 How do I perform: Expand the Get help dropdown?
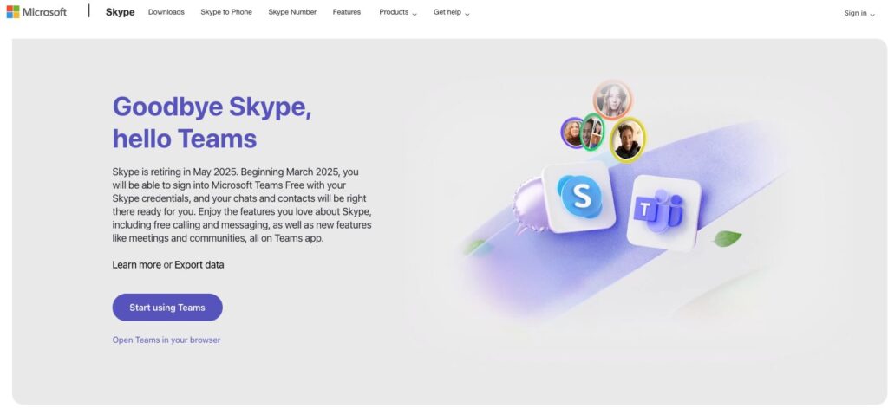click(x=451, y=12)
